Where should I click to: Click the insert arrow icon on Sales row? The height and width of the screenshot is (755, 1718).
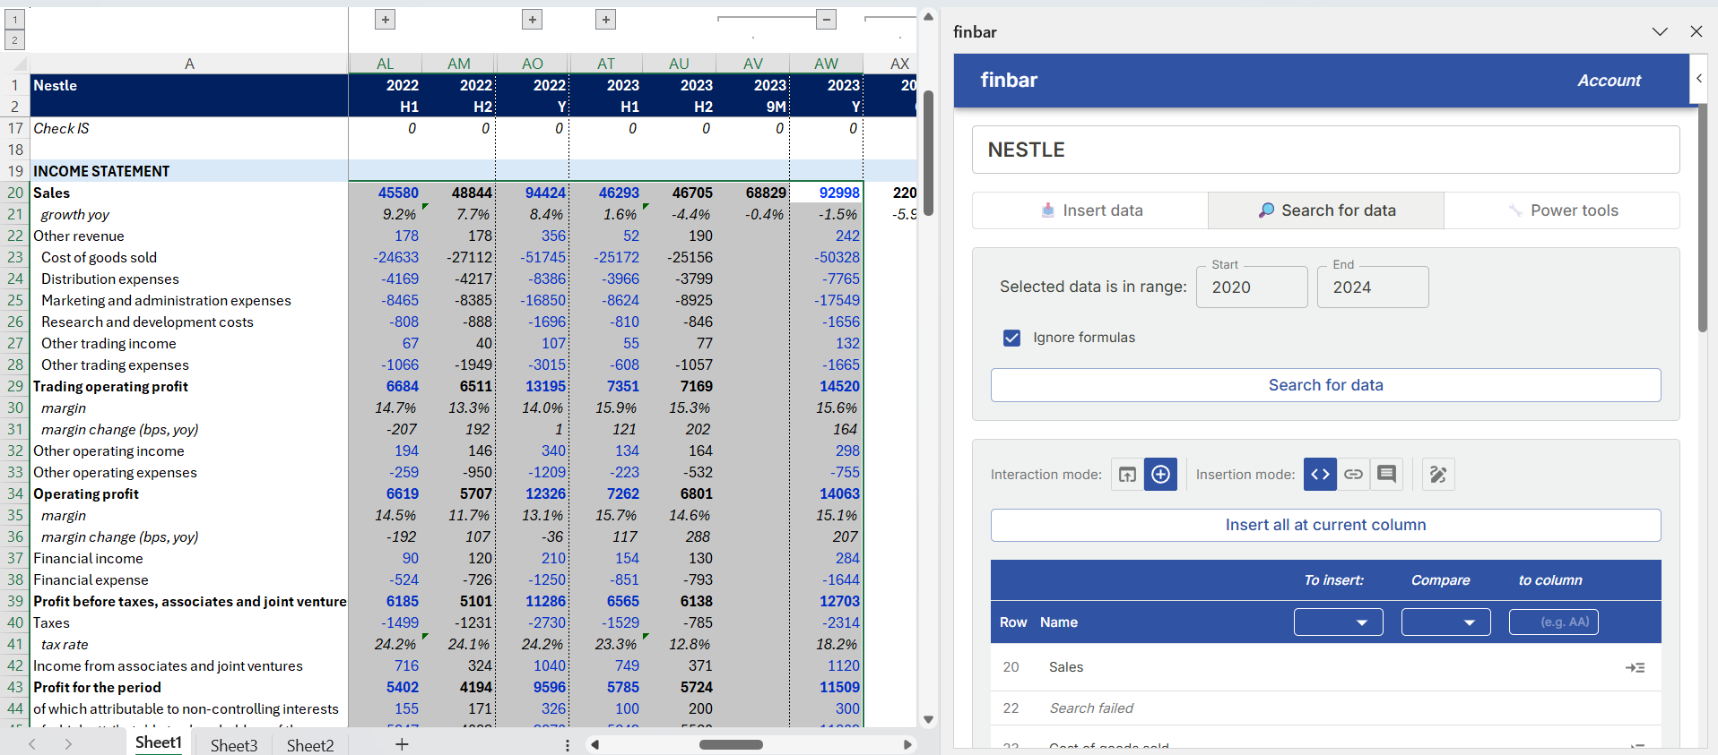click(1635, 667)
